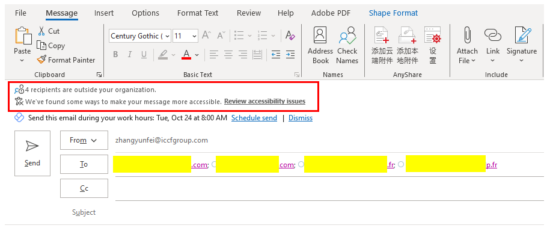
Task: Toggle italic formatting
Action: click(x=129, y=54)
